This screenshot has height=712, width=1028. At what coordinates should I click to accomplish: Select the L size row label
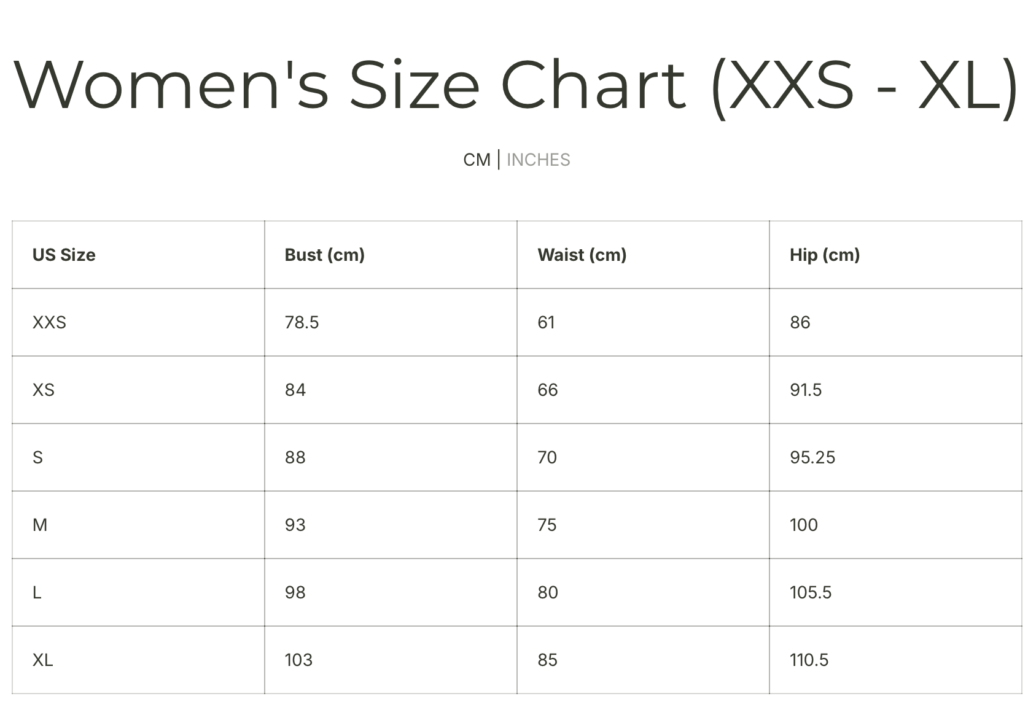(37, 592)
